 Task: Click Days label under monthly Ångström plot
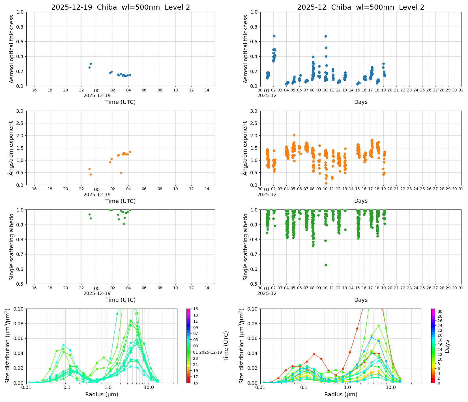[x=361, y=201]
